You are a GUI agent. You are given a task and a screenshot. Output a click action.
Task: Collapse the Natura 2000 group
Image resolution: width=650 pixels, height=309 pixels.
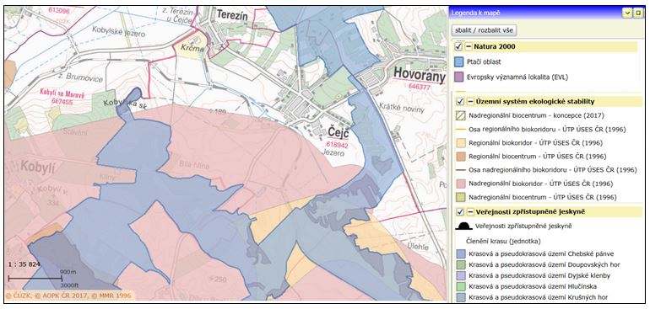click(x=469, y=47)
